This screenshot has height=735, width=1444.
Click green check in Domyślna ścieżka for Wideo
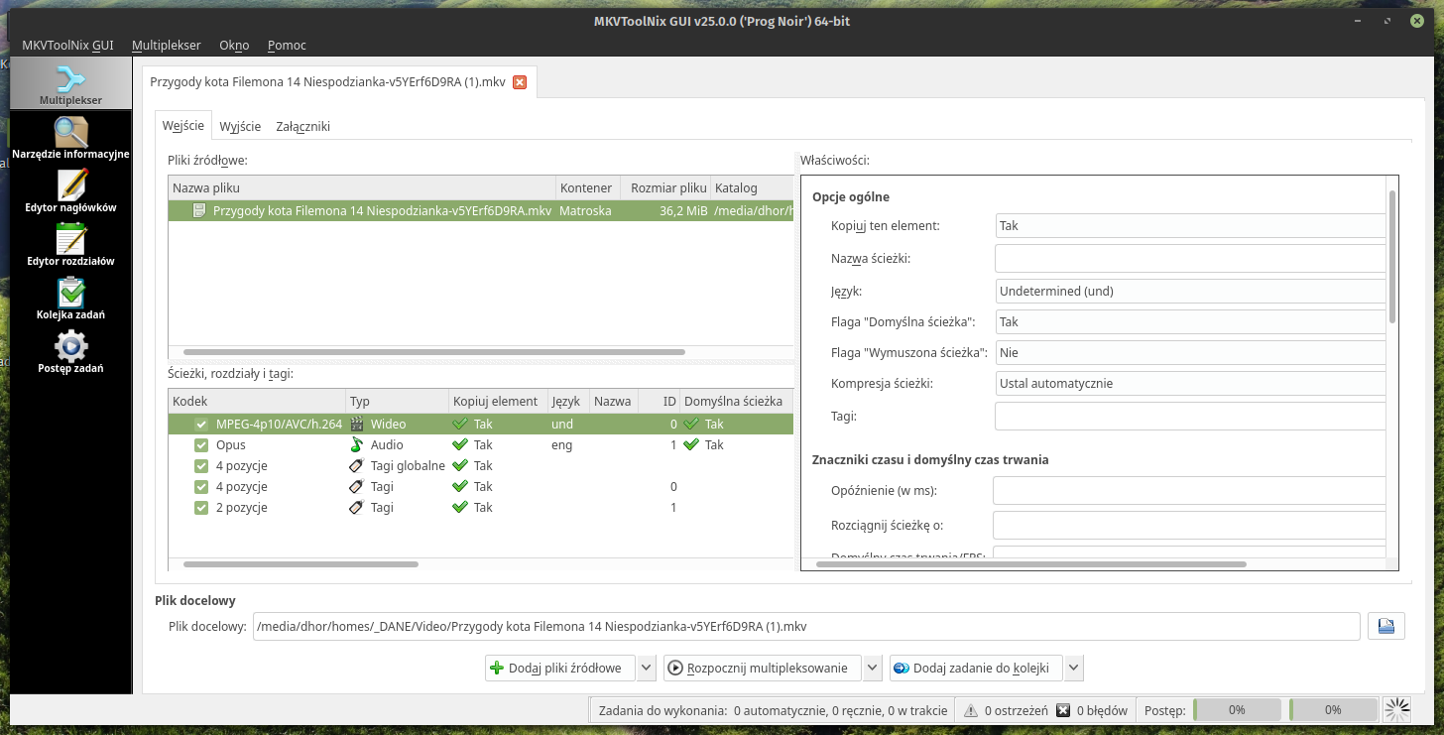(x=691, y=424)
